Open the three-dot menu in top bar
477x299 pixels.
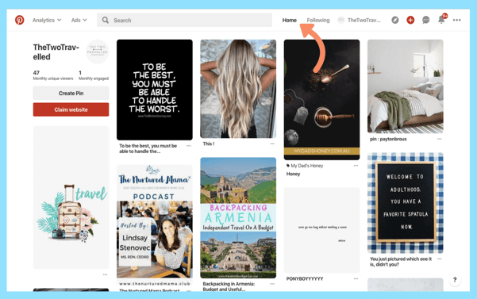(456, 20)
